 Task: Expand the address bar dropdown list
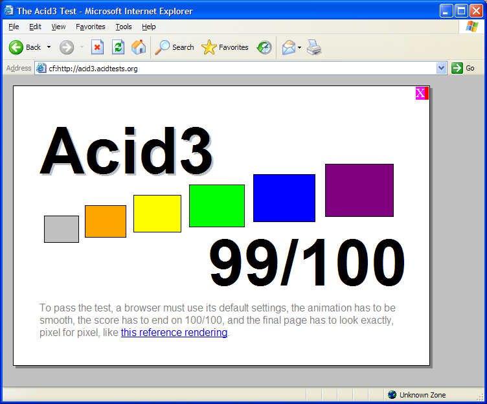tap(441, 68)
